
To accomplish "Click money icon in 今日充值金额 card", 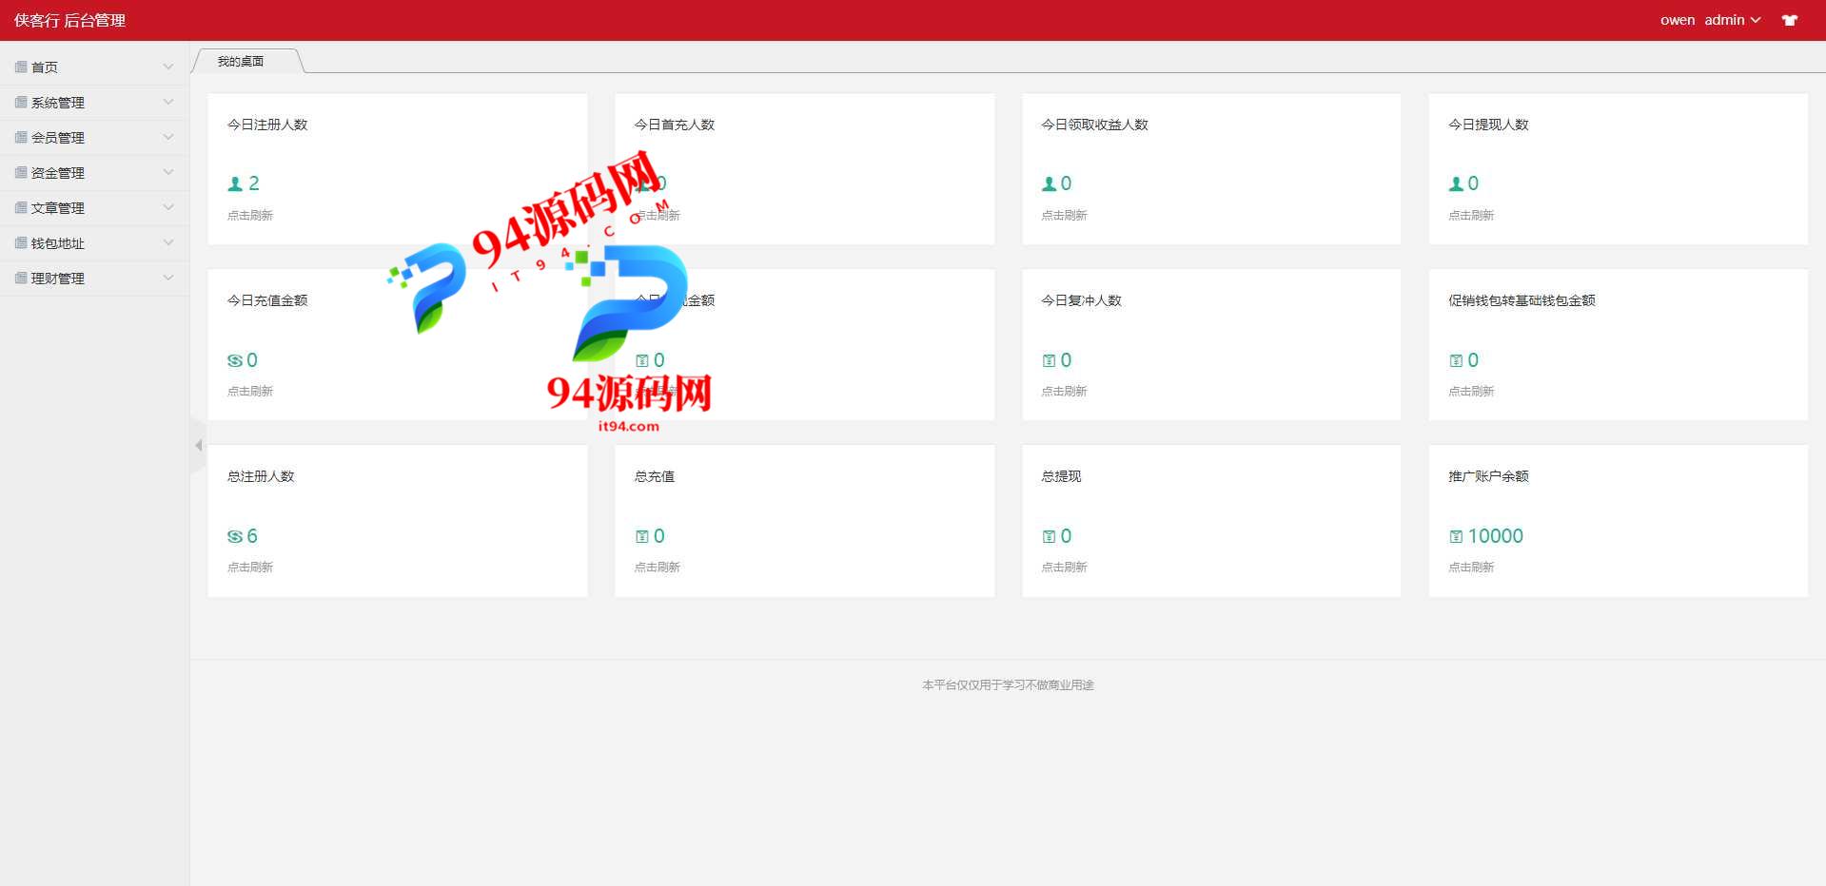I will pyautogui.click(x=235, y=360).
